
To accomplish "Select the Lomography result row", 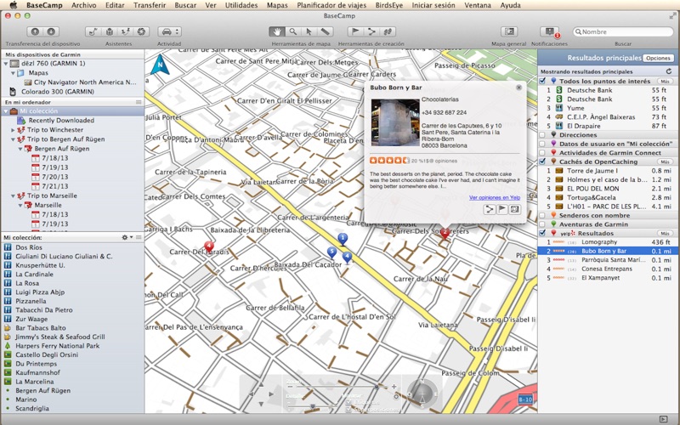I will (x=609, y=242).
